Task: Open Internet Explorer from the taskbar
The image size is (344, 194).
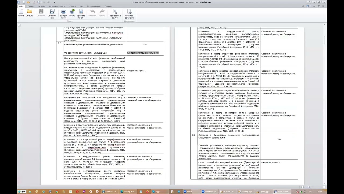Action: coord(44,192)
